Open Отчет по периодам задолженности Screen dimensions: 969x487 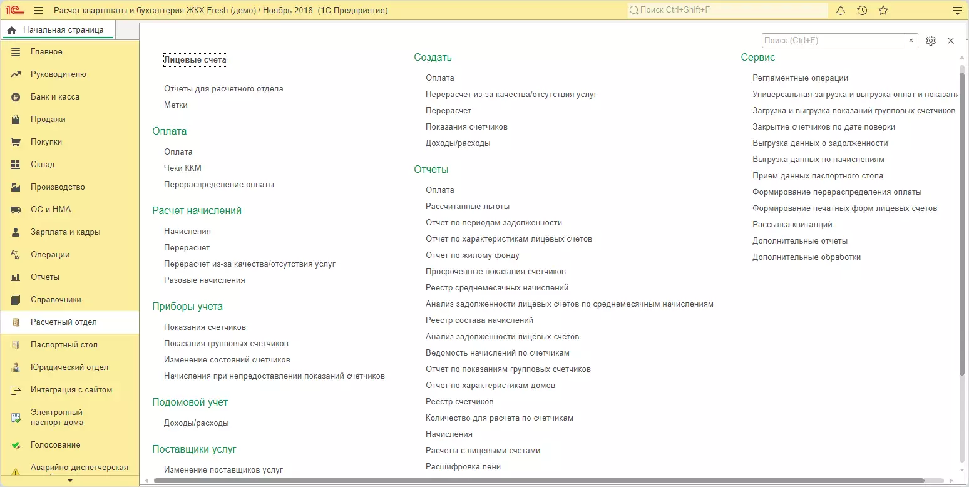(494, 223)
